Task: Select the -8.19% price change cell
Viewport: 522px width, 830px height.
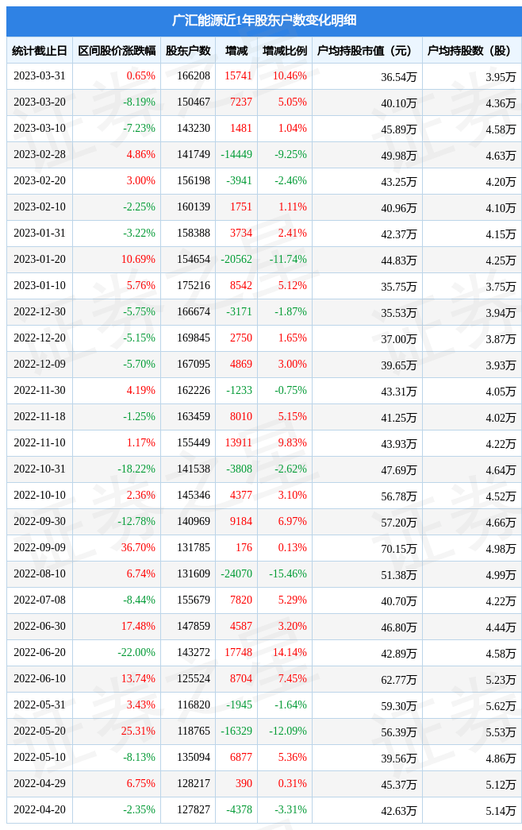Action: pyautogui.click(x=140, y=102)
